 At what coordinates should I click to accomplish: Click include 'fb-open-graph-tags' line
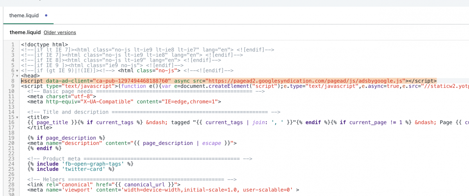[81, 164]
